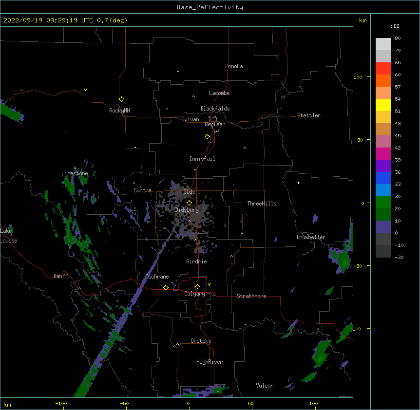Click the yellow diamond marker beside RockyMH

click(122, 99)
